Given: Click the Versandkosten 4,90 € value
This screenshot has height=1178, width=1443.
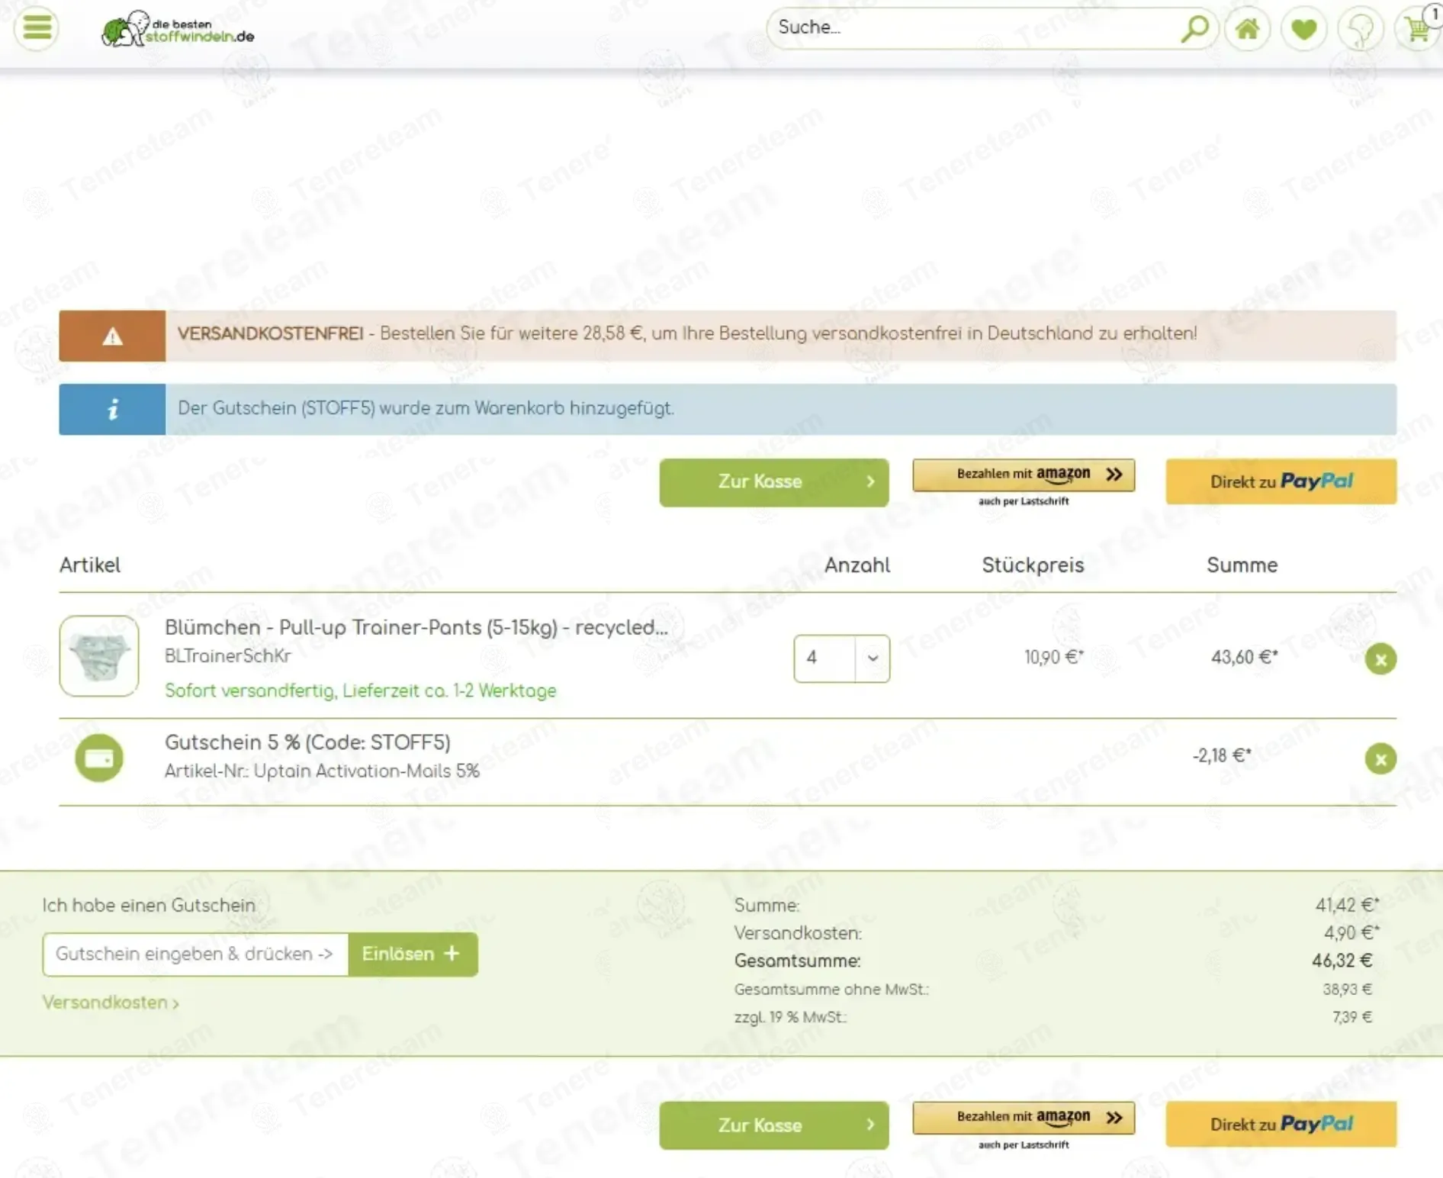Looking at the screenshot, I should [1351, 933].
